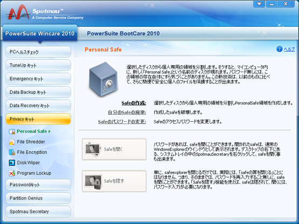The image size is (299, 224).
Task: Click the A Computer Service Company tagline
Action: point(58,18)
